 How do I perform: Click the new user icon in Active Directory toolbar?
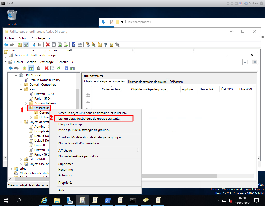[88, 45]
